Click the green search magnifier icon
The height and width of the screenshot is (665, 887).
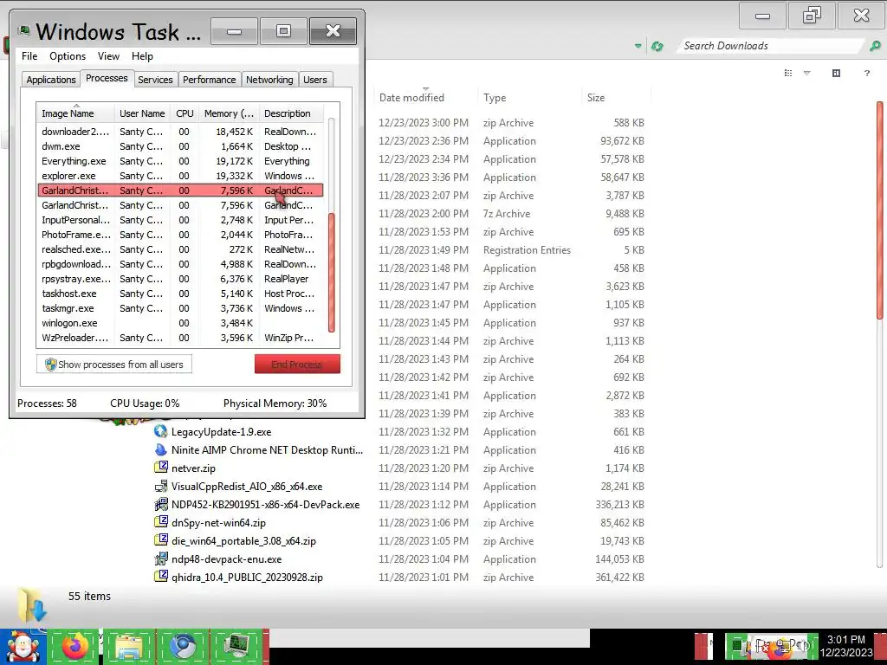click(875, 46)
